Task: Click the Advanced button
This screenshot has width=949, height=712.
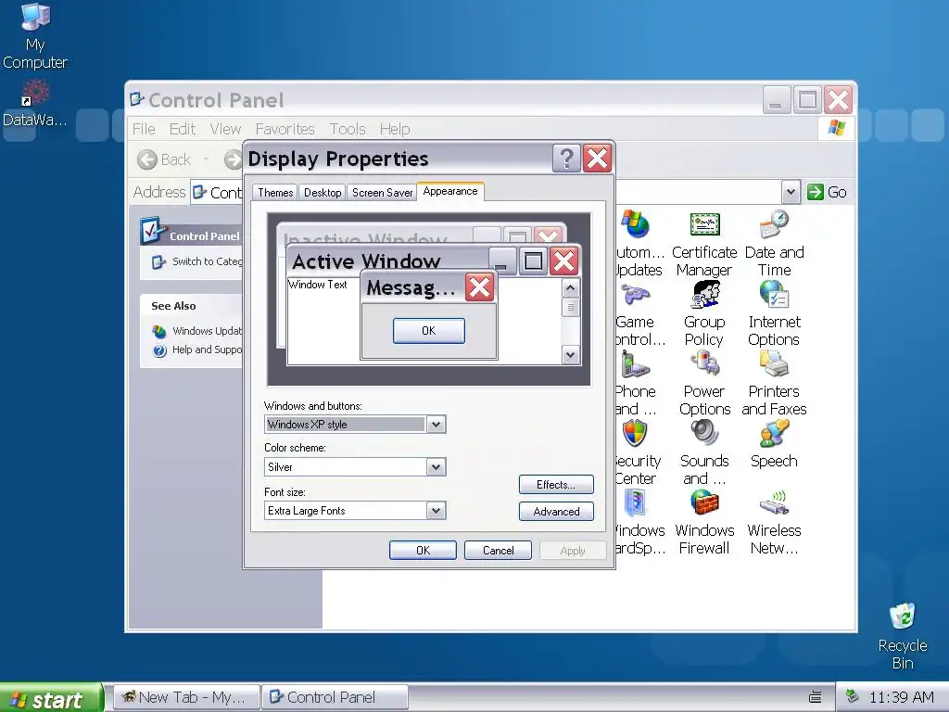Action: pos(556,512)
